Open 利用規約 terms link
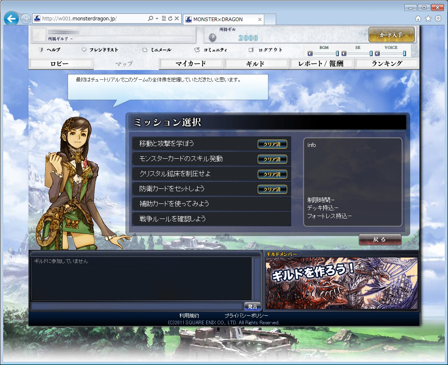 (x=189, y=316)
